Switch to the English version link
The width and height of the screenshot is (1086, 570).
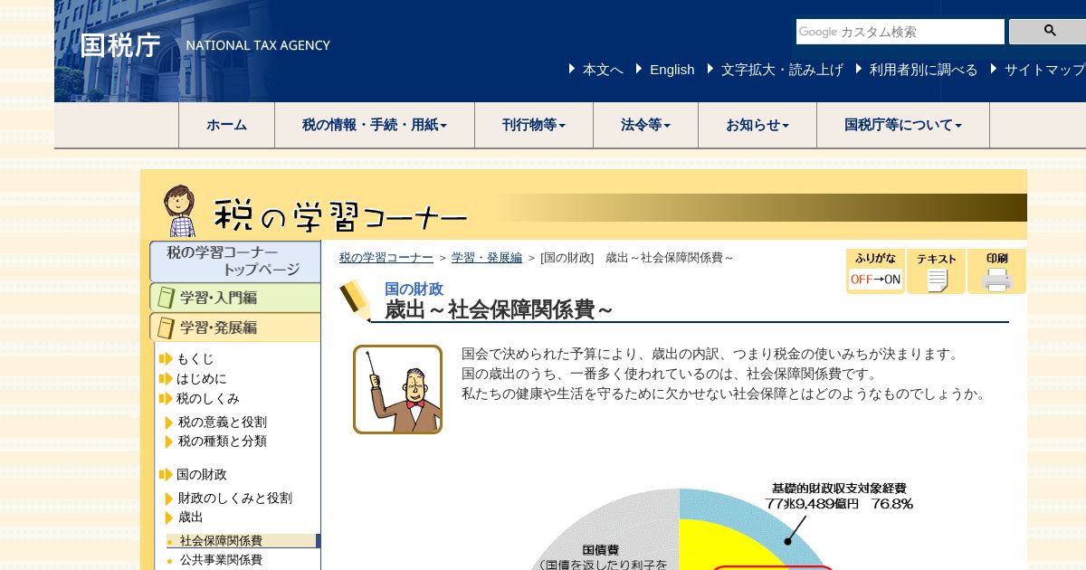point(672,70)
